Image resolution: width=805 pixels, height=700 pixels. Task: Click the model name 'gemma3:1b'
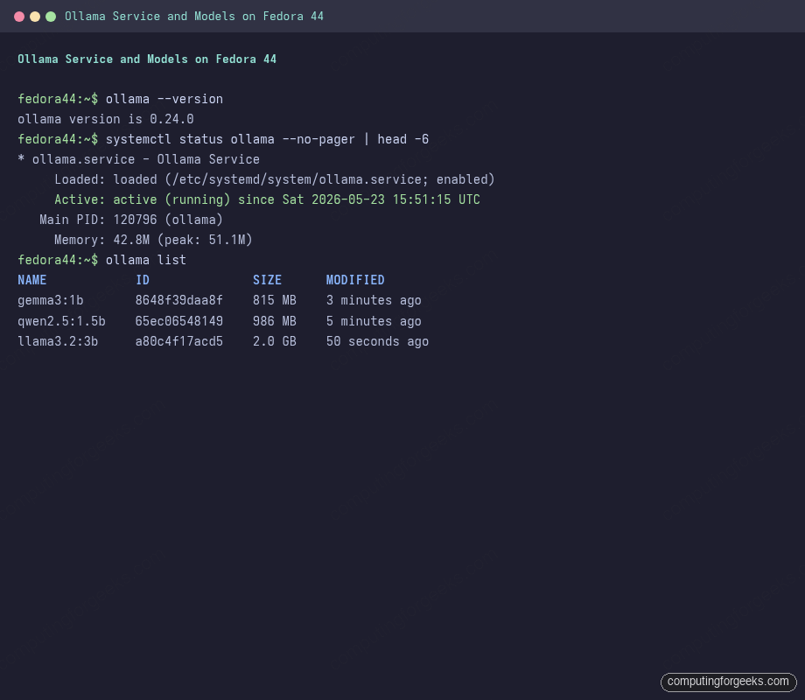pyautogui.click(x=51, y=300)
